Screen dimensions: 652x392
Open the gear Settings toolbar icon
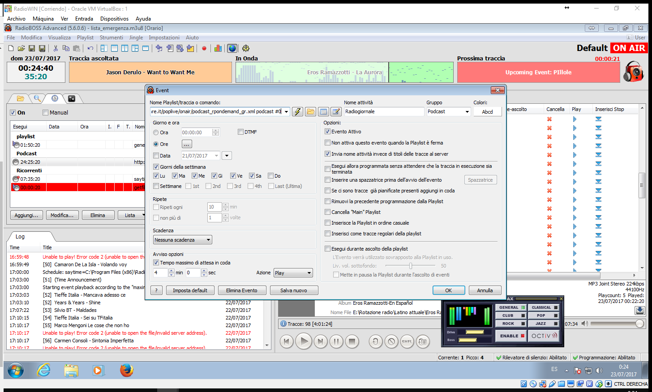pyautogui.click(x=246, y=48)
